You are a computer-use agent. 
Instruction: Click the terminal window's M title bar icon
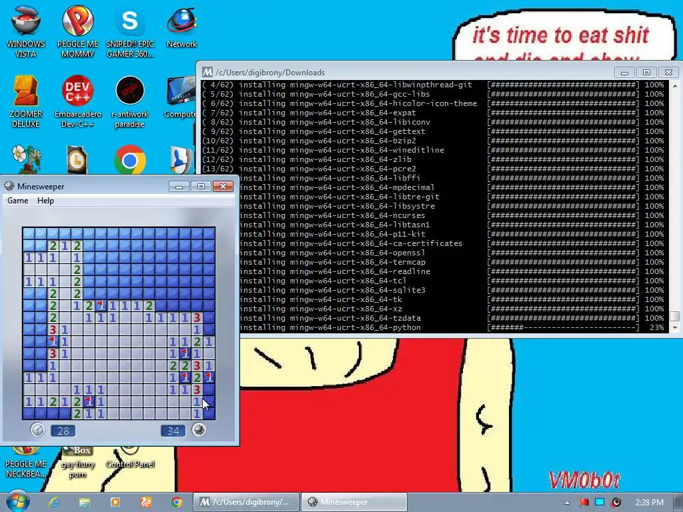(207, 72)
